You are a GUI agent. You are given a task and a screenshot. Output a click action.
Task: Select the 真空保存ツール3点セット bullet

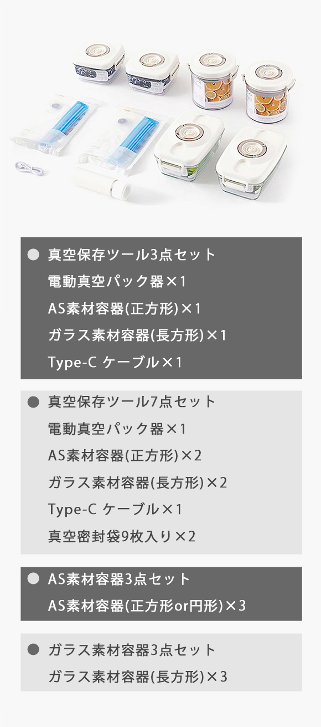tap(34, 255)
